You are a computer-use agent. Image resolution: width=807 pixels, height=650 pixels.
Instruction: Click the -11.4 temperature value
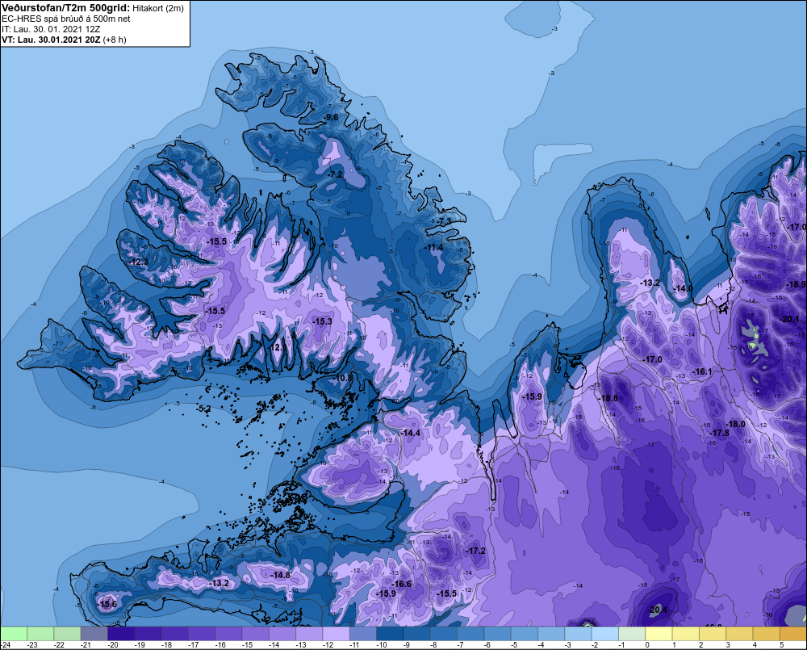[x=433, y=248]
